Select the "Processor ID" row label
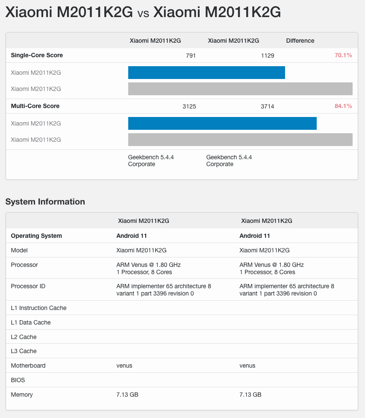The image size is (365, 418). (x=28, y=286)
